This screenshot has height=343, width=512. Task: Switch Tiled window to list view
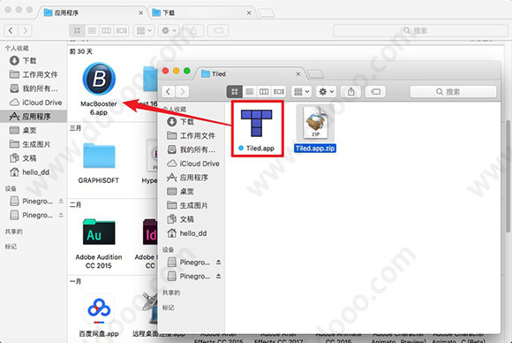tap(250, 92)
